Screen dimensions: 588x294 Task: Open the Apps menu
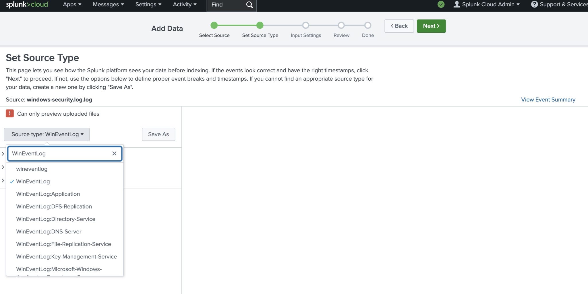point(72,5)
